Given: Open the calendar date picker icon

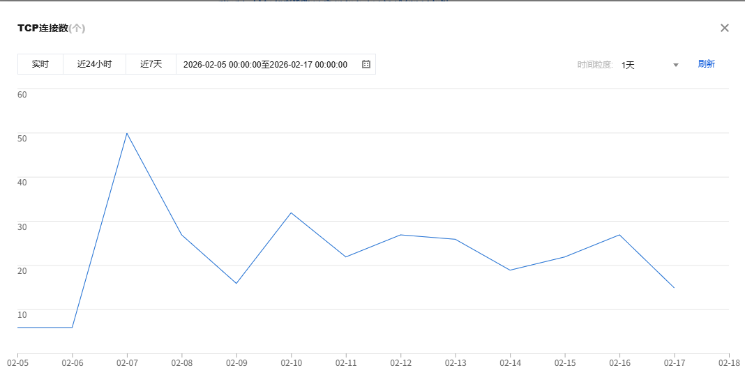Looking at the screenshot, I should 366,64.
